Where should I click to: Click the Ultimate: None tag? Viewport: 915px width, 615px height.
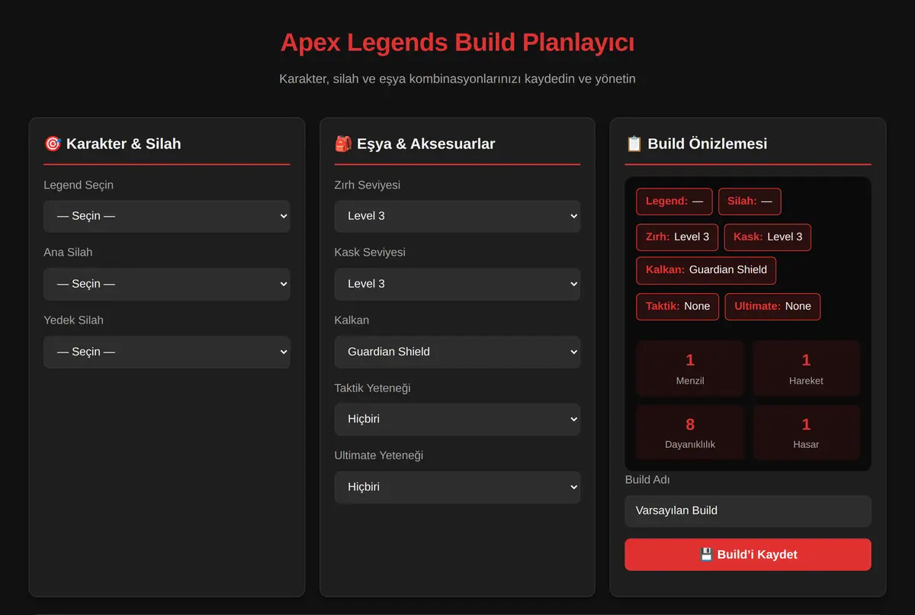[x=772, y=306]
